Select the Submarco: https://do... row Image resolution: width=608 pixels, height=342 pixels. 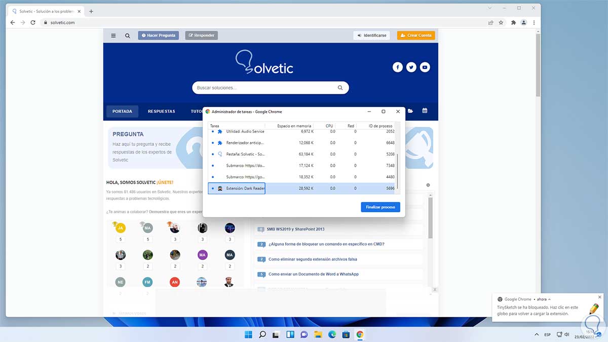click(x=301, y=165)
